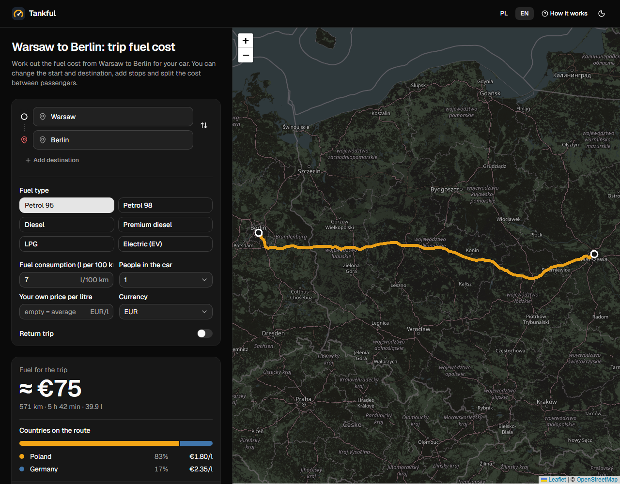Open the Currency EUR dropdown

pos(166,312)
